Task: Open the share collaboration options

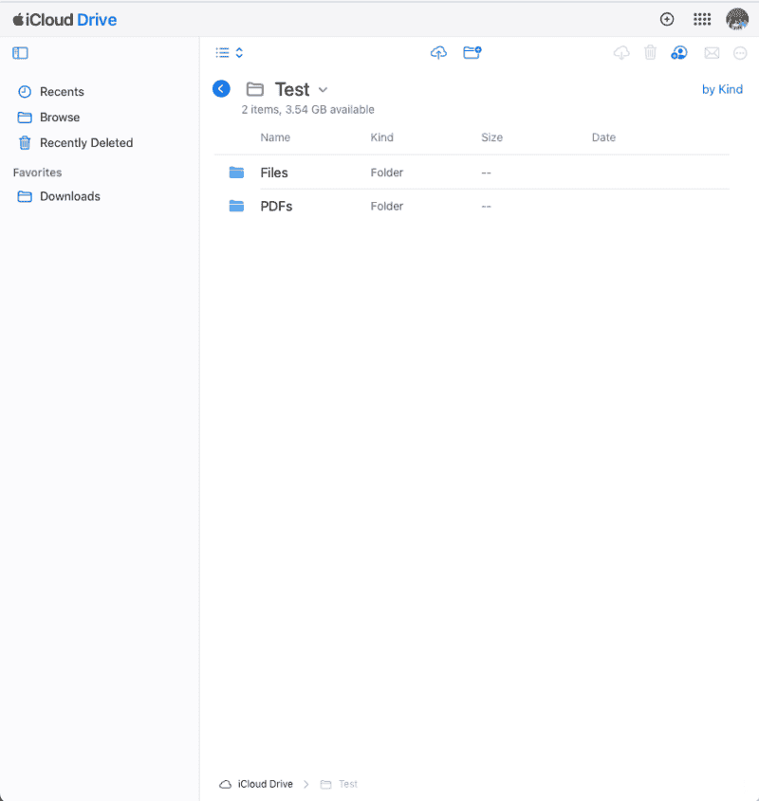Action: (x=679, y=52)
